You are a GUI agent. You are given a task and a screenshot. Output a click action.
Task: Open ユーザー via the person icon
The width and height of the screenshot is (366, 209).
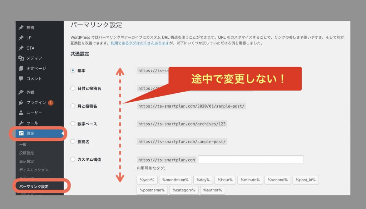pyautogui.click(x=21, y=113)
